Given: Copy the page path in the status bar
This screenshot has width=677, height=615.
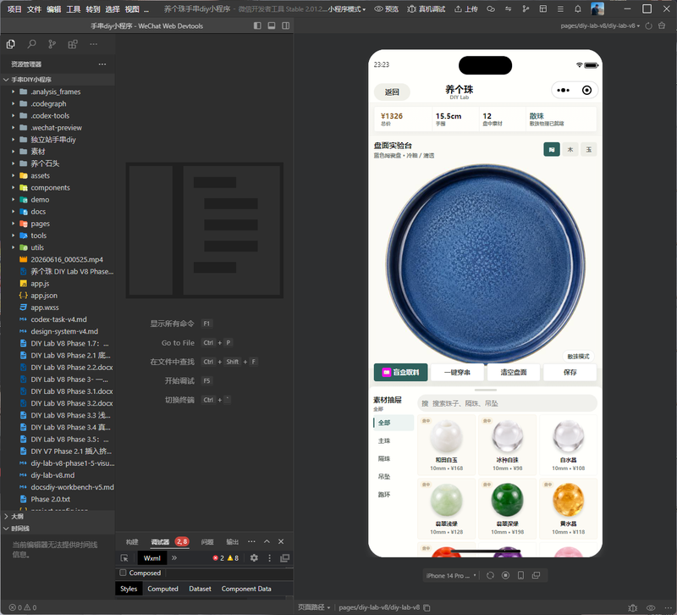Looking at the screenshot, I should click(427, 607).
